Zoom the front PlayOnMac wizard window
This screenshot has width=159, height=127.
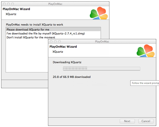[x=59, y=42]
